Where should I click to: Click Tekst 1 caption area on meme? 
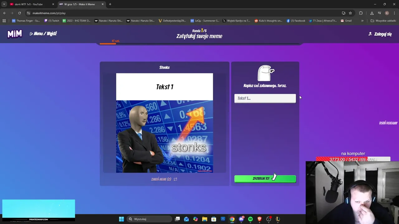point(165,87)
